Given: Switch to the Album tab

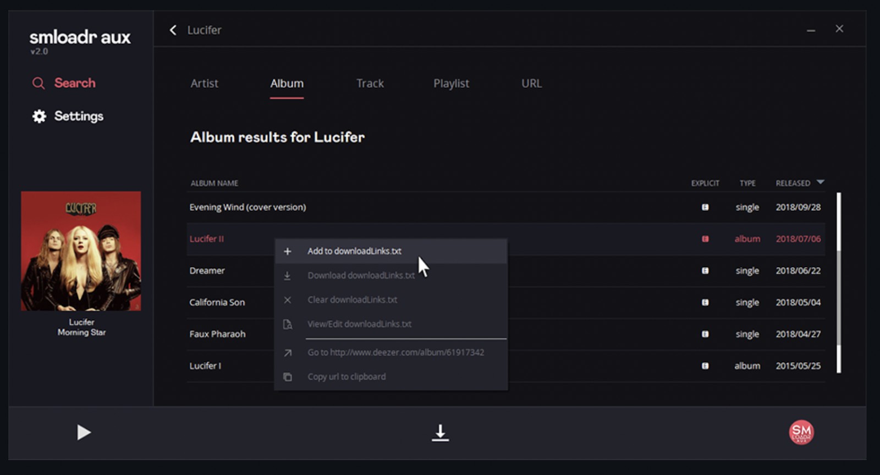Looking at the screenshot, I should (287, 83).
